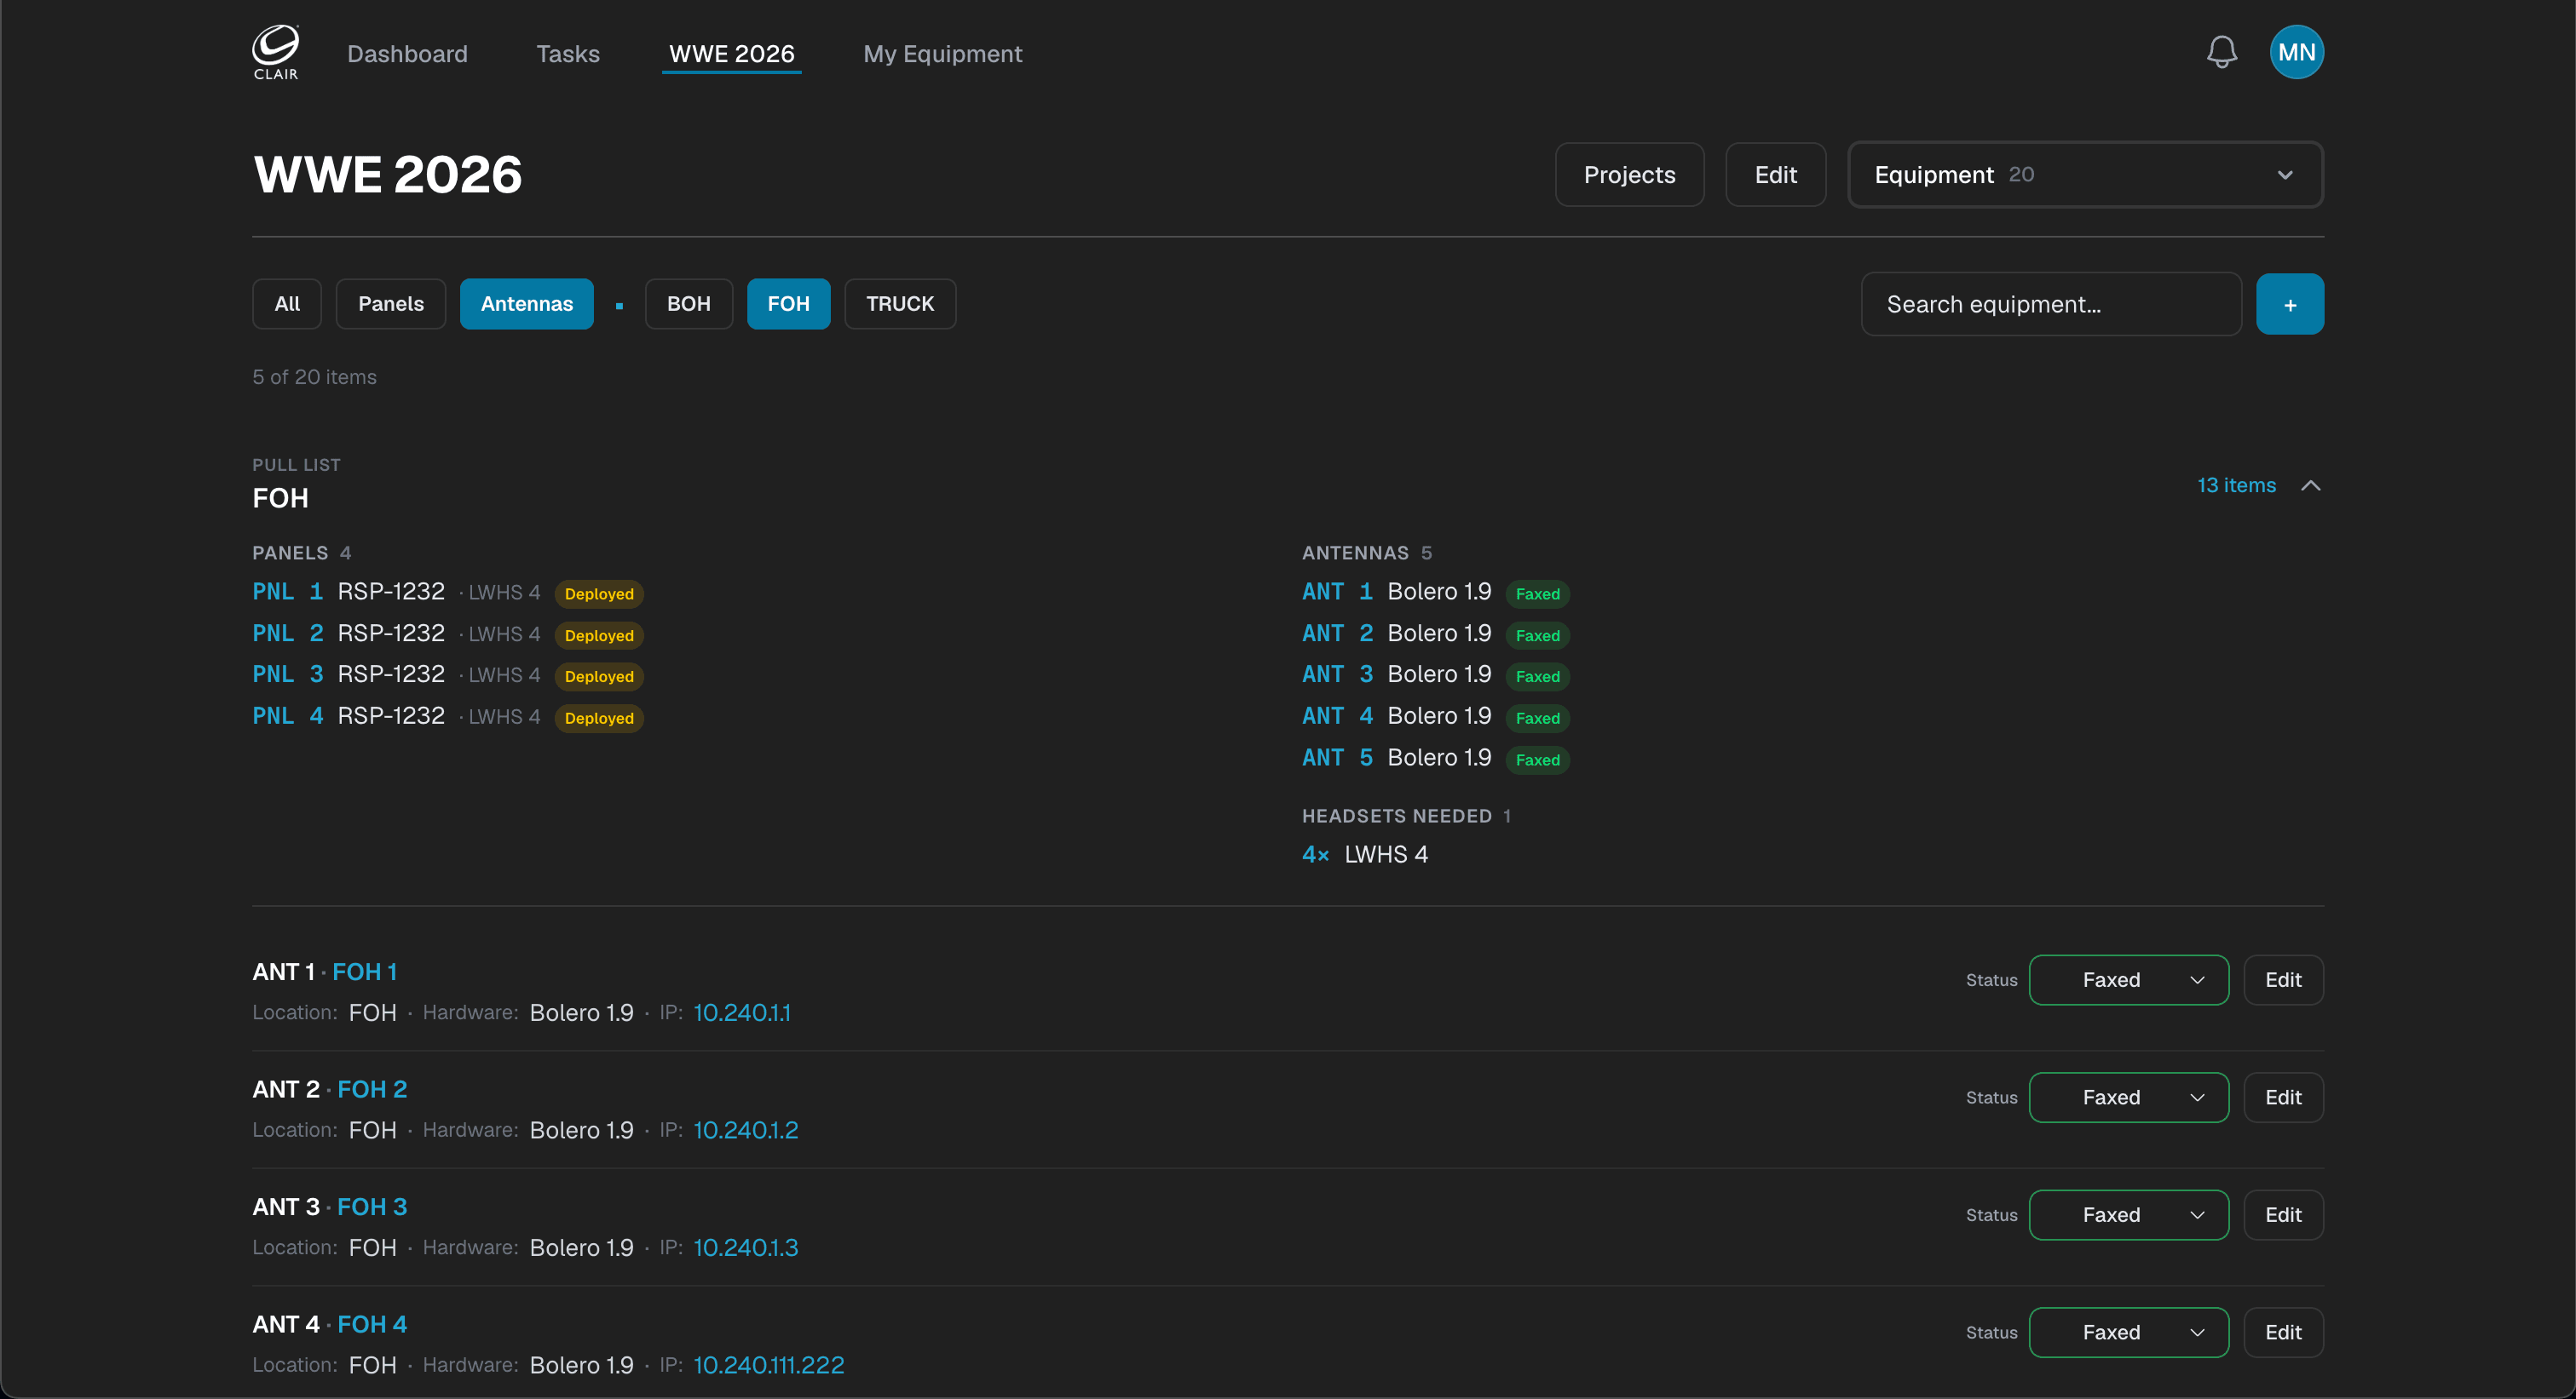The image size is (2576, 1399).
Task: Edit the ANT 4 row
Action: pos(2283,1332)
